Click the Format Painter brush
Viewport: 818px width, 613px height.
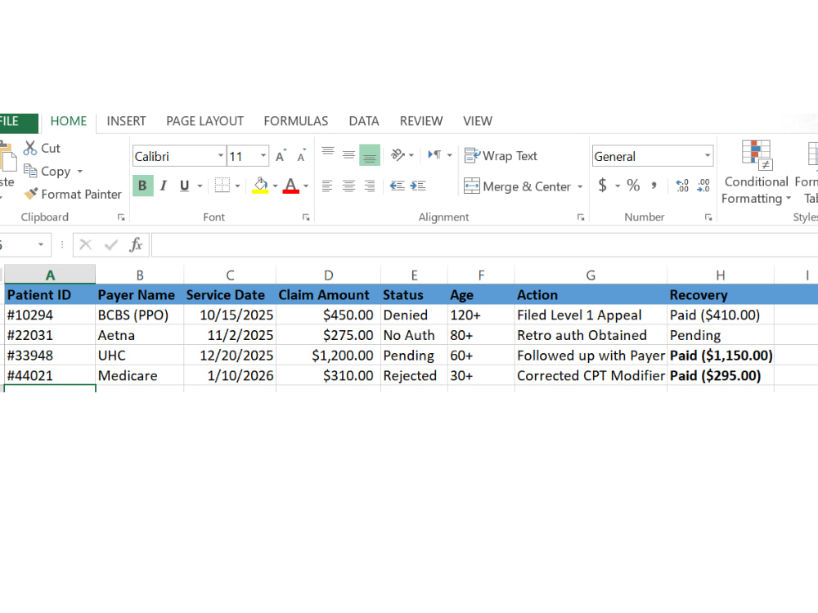(31, 194)
